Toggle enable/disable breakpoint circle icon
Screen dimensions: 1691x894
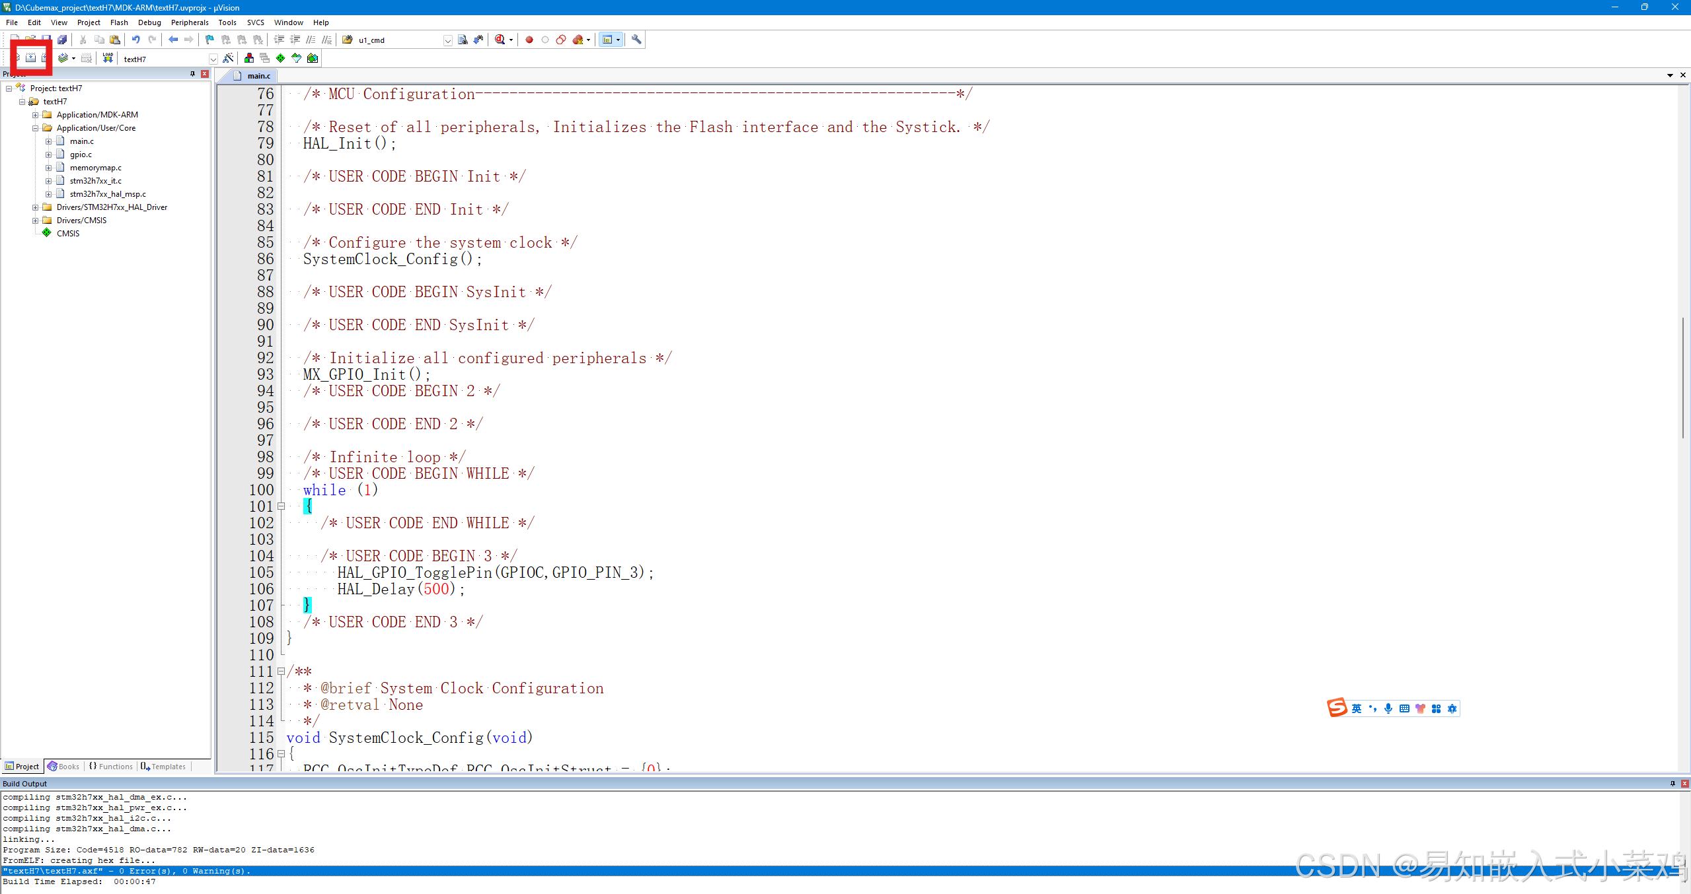click(545, 40)
